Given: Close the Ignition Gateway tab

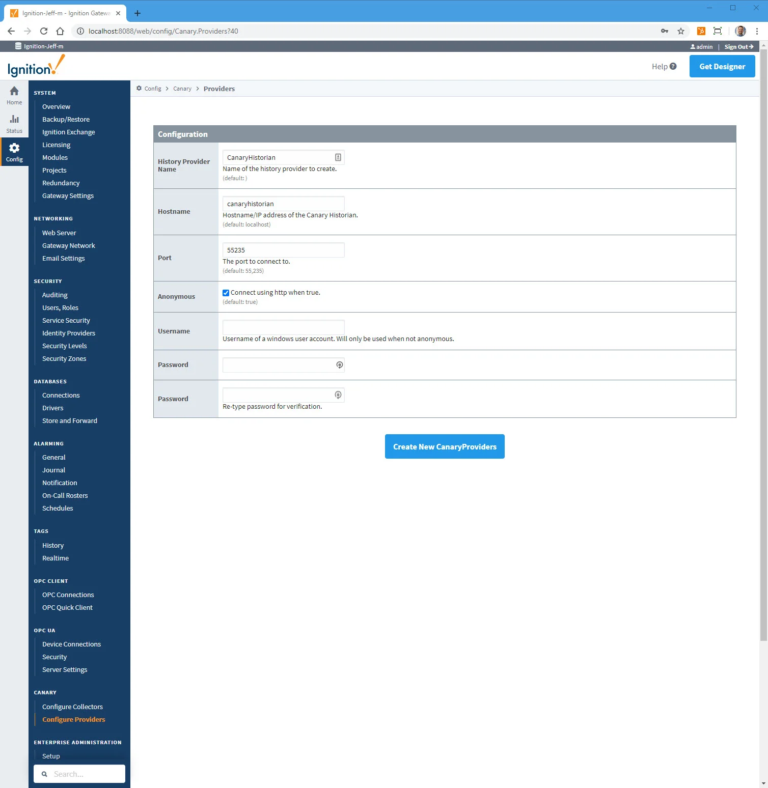Looking at the screenshot, I should (118, 13).
